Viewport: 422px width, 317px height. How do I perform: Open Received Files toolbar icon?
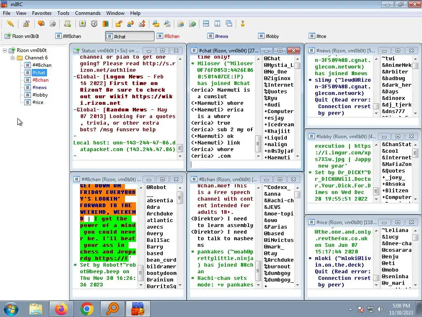coord(155,24)
